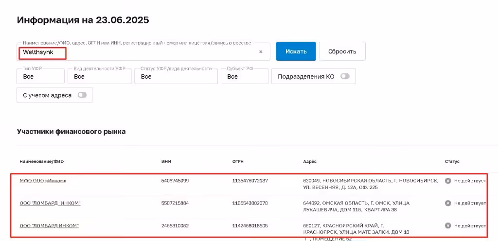Click the Искать button
This screenshot has height=241, width=498.
[x=296, y=52]
